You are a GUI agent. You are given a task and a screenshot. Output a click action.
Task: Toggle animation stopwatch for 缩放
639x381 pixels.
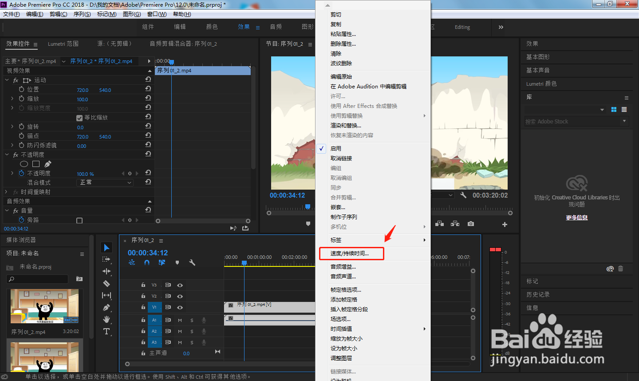(x=21, y=99)
